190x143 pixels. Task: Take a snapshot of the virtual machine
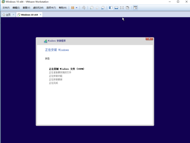[92, 8]
